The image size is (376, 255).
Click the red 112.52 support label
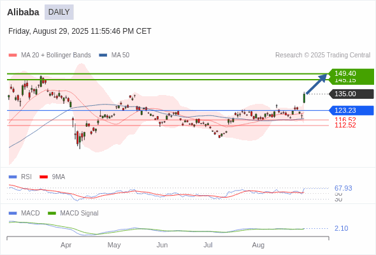(x=345, y=125)
